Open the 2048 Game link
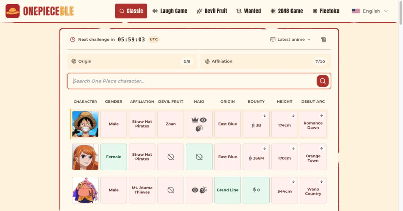 click(x=287, y=11)
